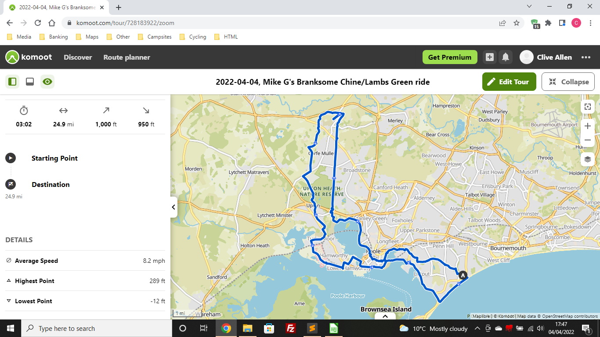Click the Highest Point row
Screen dimensions: 600x337
[x=85, y=281]
